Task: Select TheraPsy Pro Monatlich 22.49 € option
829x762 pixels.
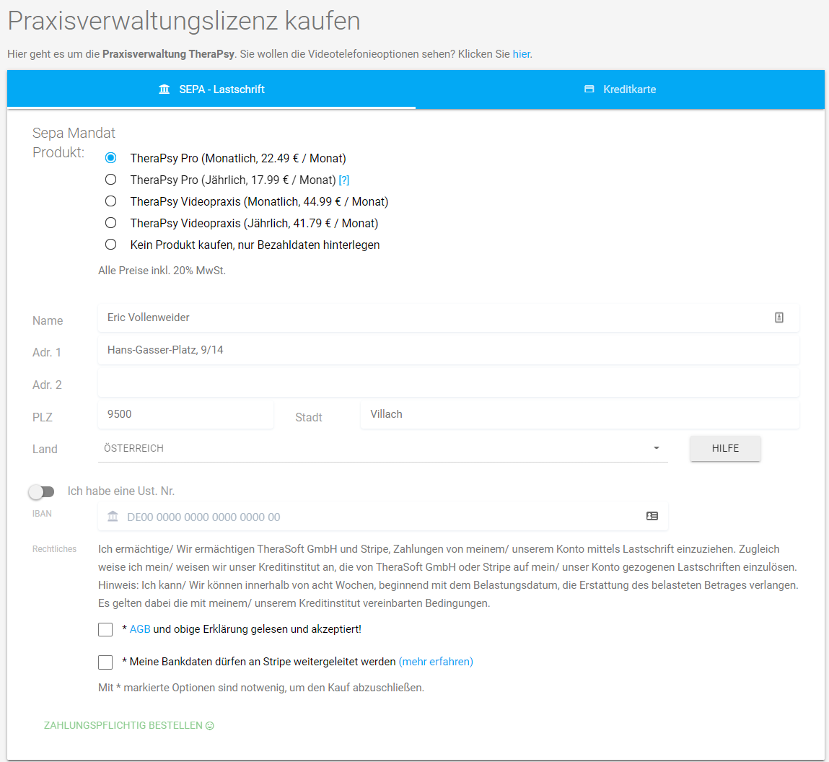Action: tap(110, 158)
